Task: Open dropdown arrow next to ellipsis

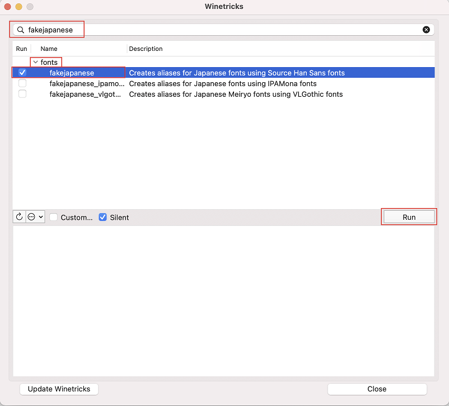Action: click(41, 217)
